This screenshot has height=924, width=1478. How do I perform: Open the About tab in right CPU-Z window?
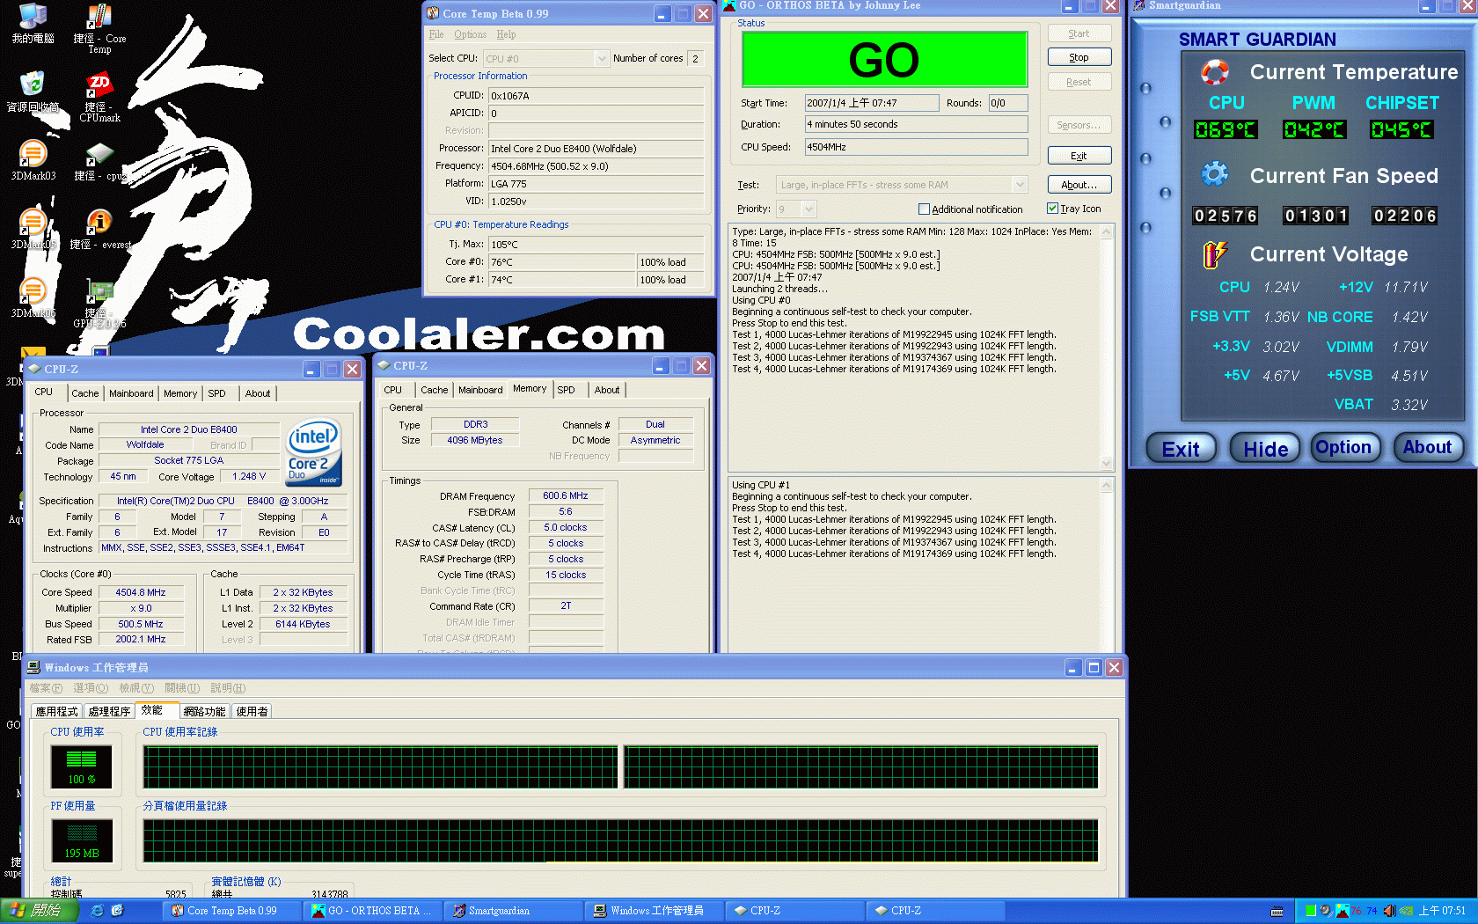(x=606, y=390)
